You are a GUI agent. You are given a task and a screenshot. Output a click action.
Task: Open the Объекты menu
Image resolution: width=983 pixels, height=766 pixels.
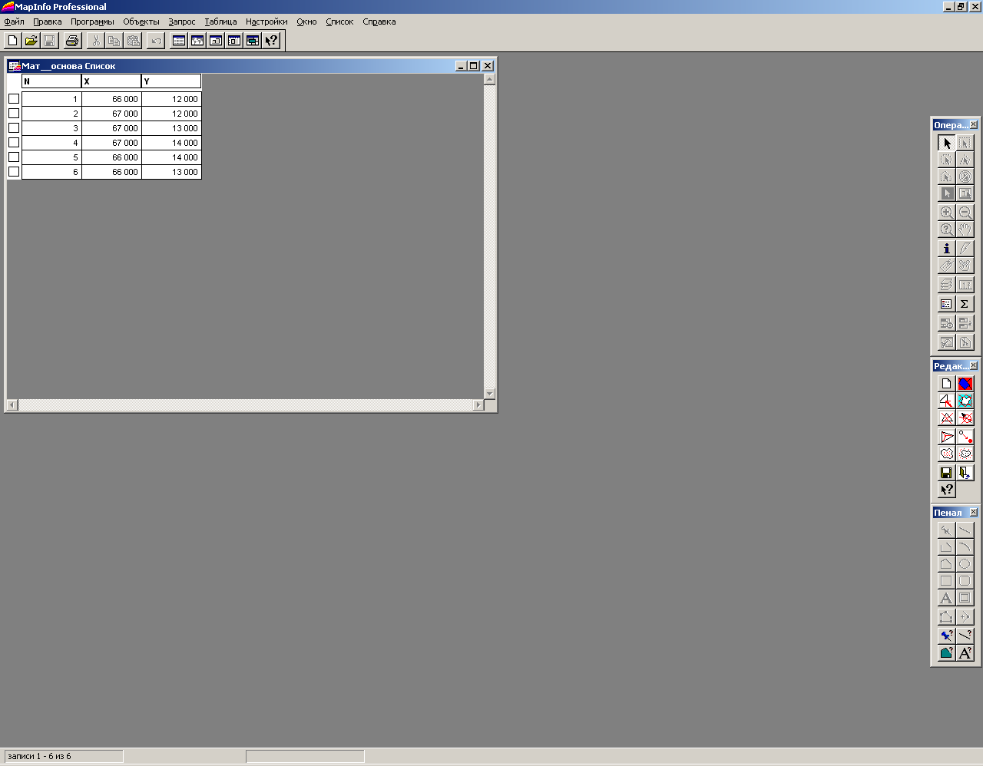pos(141,21)
